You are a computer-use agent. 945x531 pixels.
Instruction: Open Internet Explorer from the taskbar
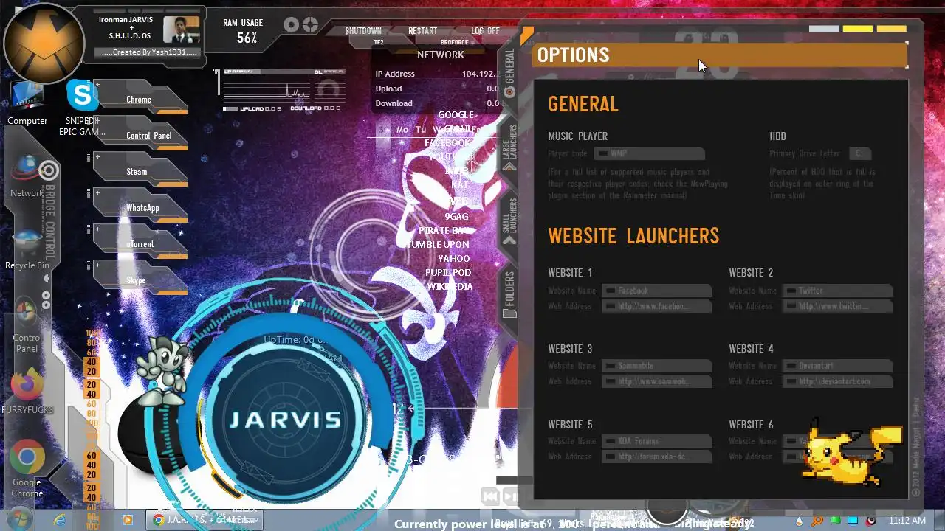pyautogui.click(x=60, y=520)
